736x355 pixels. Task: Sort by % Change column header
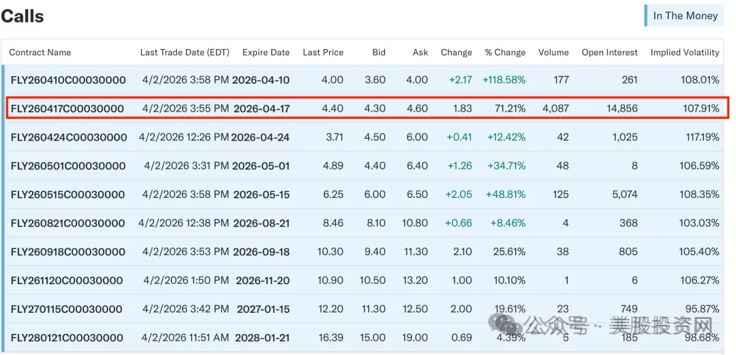[505, 52]
